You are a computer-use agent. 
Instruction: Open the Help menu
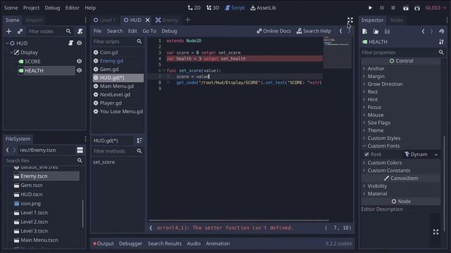90,8
